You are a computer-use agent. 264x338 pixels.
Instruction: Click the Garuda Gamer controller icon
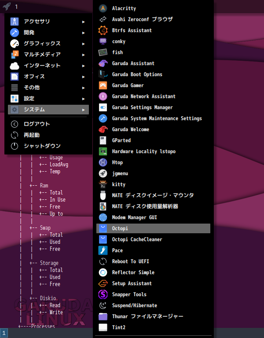click(103, 85)
